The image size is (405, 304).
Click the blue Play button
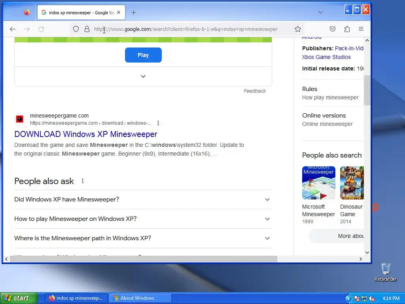tap(143, 55)
